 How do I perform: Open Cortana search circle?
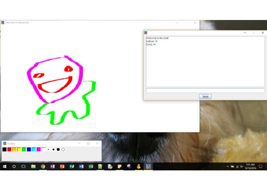pyautogui.click(x=14, y=167)
